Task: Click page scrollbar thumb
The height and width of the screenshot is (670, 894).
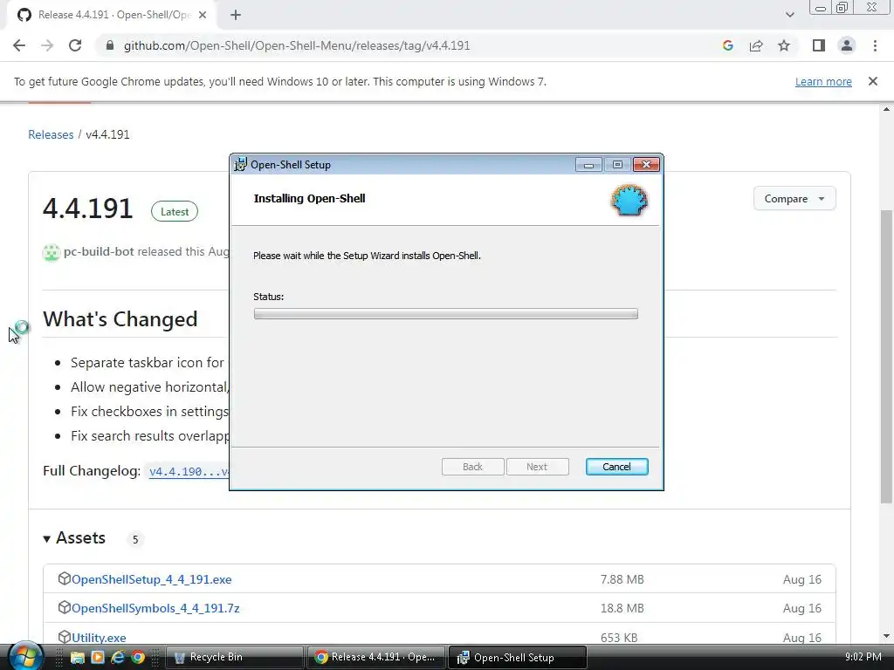Action: pos(886,357)
